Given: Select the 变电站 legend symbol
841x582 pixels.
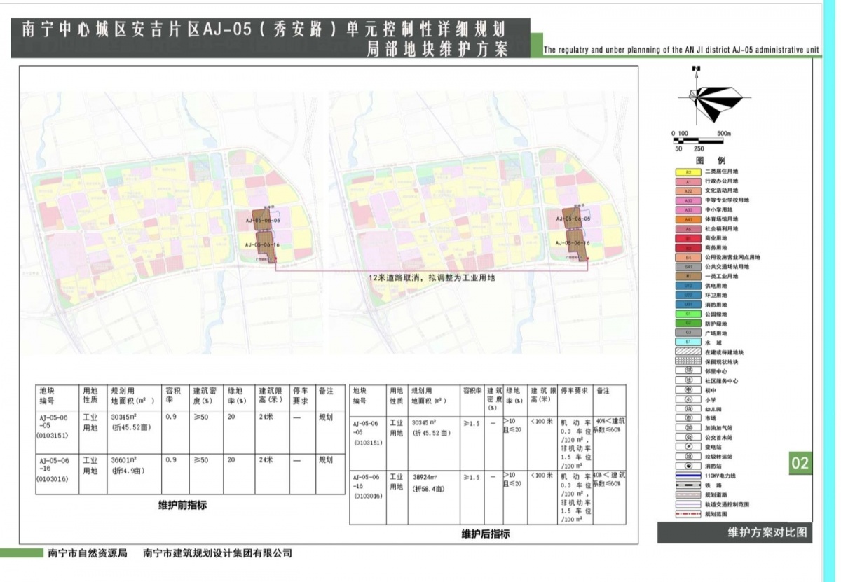Looking at the screenshot, I should (x=690, y=446).
